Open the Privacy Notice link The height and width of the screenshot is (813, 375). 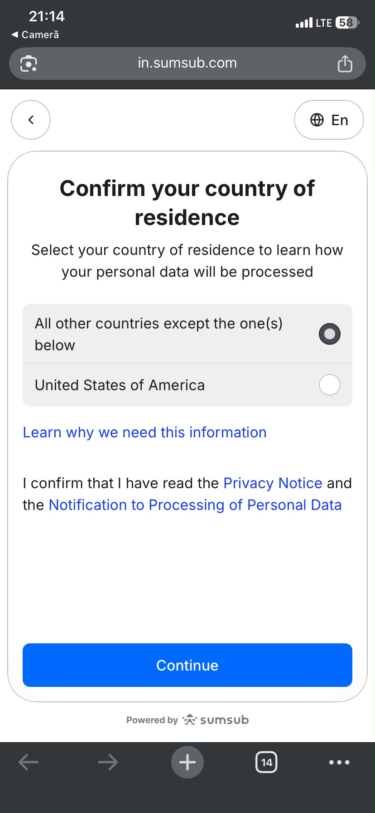pos(273,483)
